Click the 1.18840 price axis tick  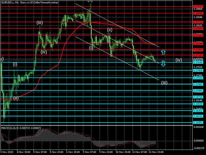(x=198, y=17)
